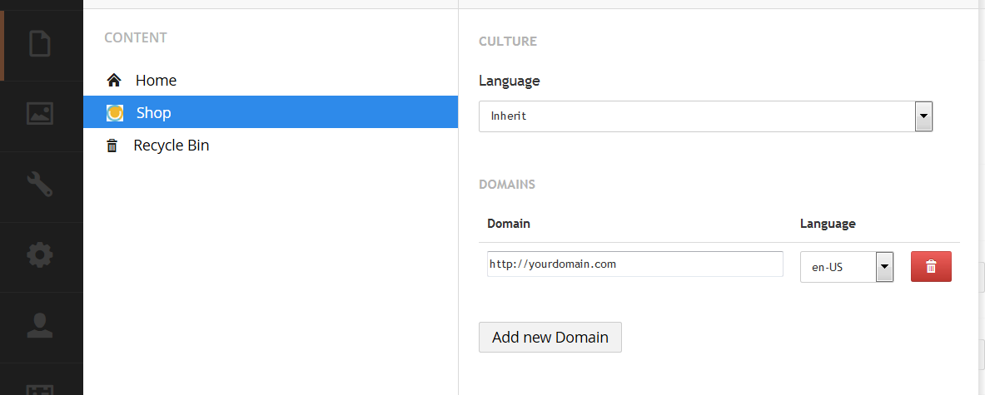Screen dimensions: 985x395
Task: Click the partially visible bottom sidebar icon
Action: pyautogui.click(x=40, y=388)
